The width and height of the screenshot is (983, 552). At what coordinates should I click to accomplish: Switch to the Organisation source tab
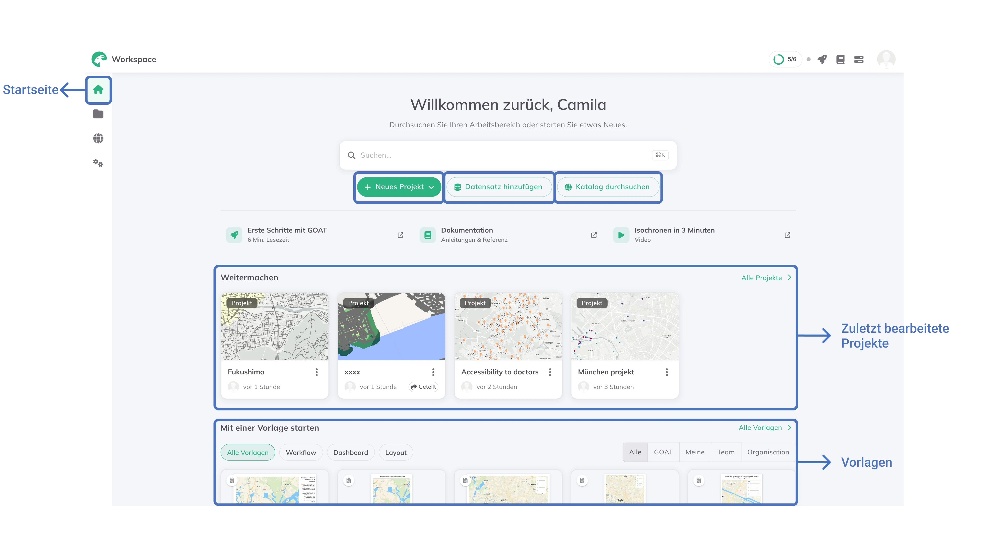point(768,452)
